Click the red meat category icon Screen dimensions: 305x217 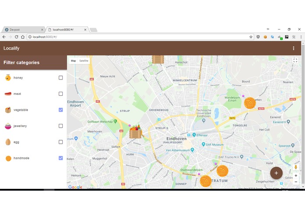tap(8, 94)
